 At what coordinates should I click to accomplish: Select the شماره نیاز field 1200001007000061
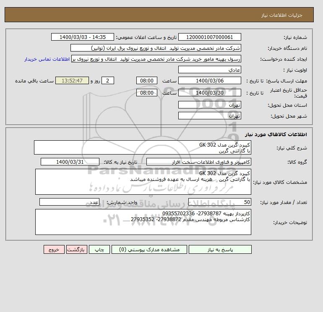(209, 37)
